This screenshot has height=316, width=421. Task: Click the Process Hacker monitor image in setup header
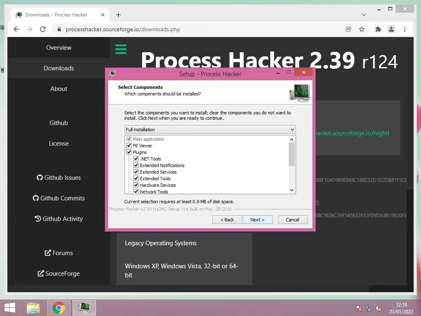[300, 93]
